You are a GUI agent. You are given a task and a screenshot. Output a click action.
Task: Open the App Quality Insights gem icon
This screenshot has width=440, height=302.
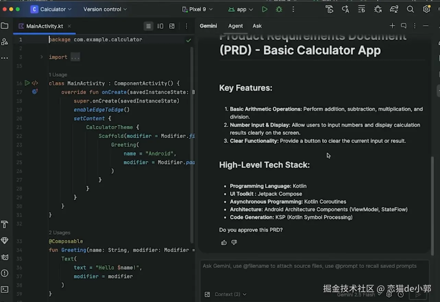[x=4, y=241]
